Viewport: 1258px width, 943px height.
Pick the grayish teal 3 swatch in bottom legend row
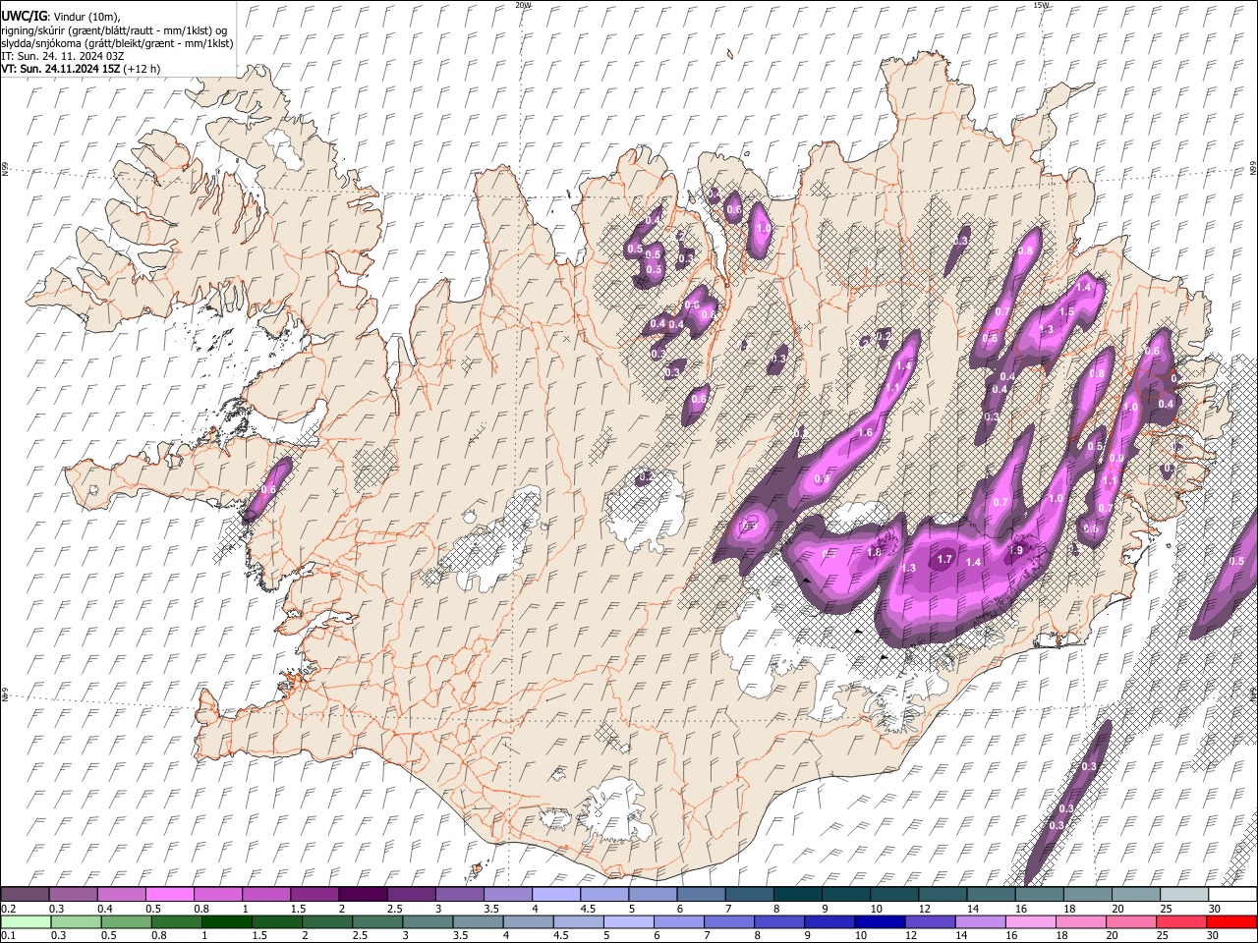pyautogui.click(x=428, y=921)
